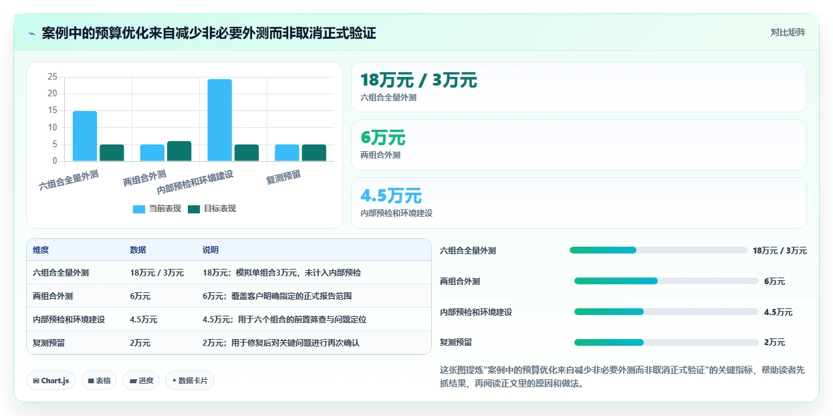This screenshot has width=833, height=416.
Task: Click the 复测预留 progress bar
Action: coord(667,342)
